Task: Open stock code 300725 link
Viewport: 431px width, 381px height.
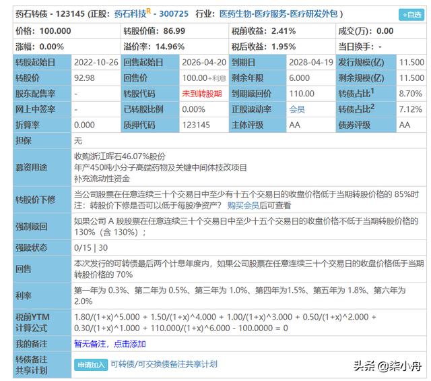Action: tap(174, 13)
